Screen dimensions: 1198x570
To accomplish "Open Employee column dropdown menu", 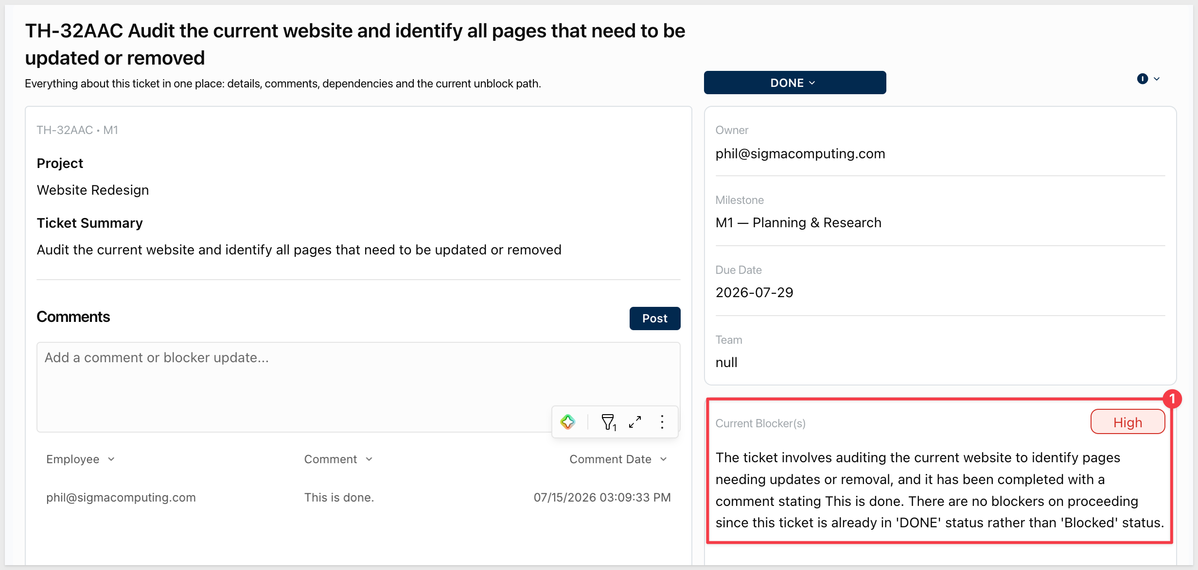I will coord(111,459).
